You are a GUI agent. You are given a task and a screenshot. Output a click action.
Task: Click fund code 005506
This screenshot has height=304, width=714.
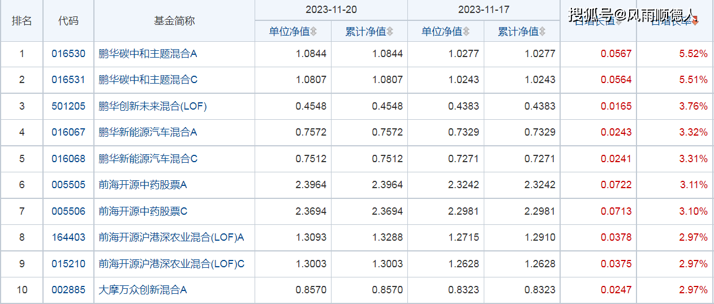[68, 211]
